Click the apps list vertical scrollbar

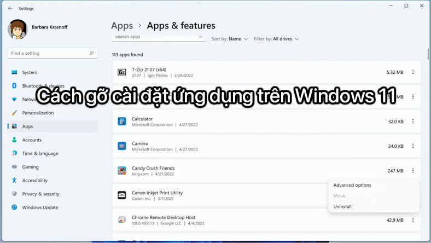428,54
